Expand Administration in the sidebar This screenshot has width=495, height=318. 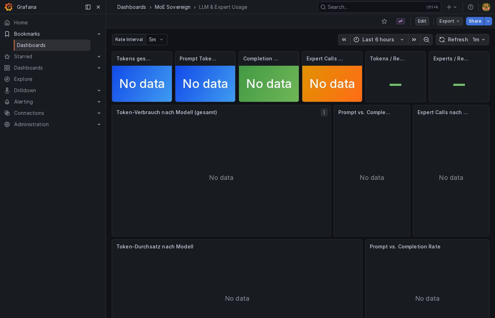(x=31, y=124)
